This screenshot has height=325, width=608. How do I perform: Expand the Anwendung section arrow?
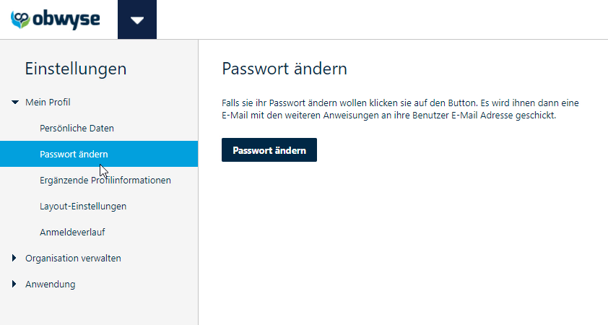coord(14,284)
